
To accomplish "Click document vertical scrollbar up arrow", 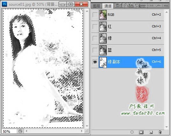I will pyautogui.click(x=87, y=11).
